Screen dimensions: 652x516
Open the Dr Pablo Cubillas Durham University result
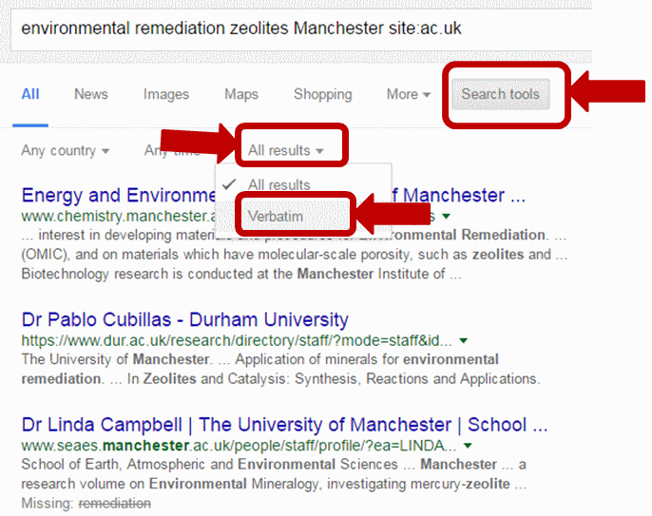pyautogui.click(x=185, y=319)
